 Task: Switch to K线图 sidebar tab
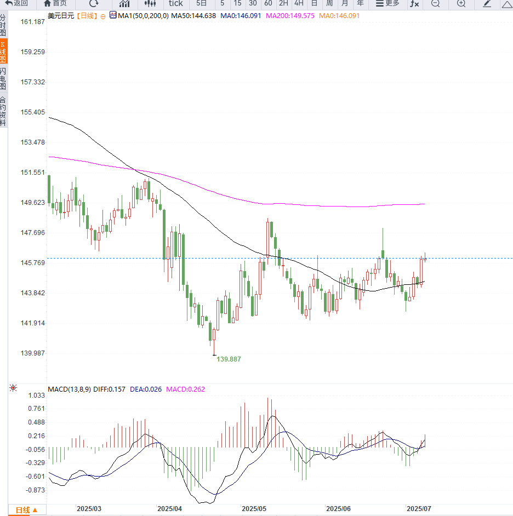pos(3,51)
